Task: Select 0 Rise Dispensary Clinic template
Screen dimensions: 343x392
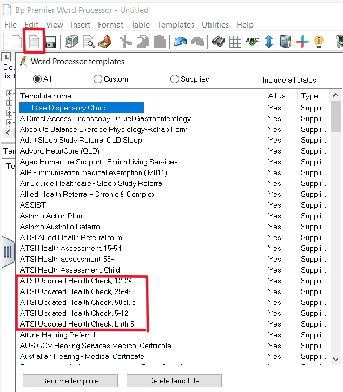Action: point(81,108)
